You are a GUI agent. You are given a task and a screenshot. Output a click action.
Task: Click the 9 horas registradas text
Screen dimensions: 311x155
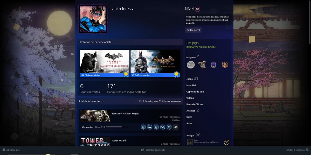(x=170, y=144)
